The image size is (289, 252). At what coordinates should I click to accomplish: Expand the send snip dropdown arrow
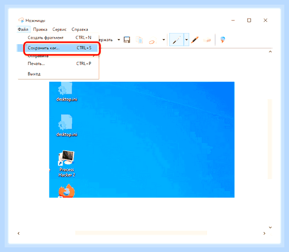coord(164,40)
